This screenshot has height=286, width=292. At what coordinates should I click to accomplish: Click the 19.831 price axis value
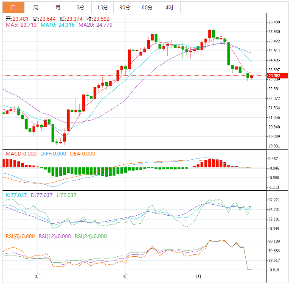[x=274, y=146]
